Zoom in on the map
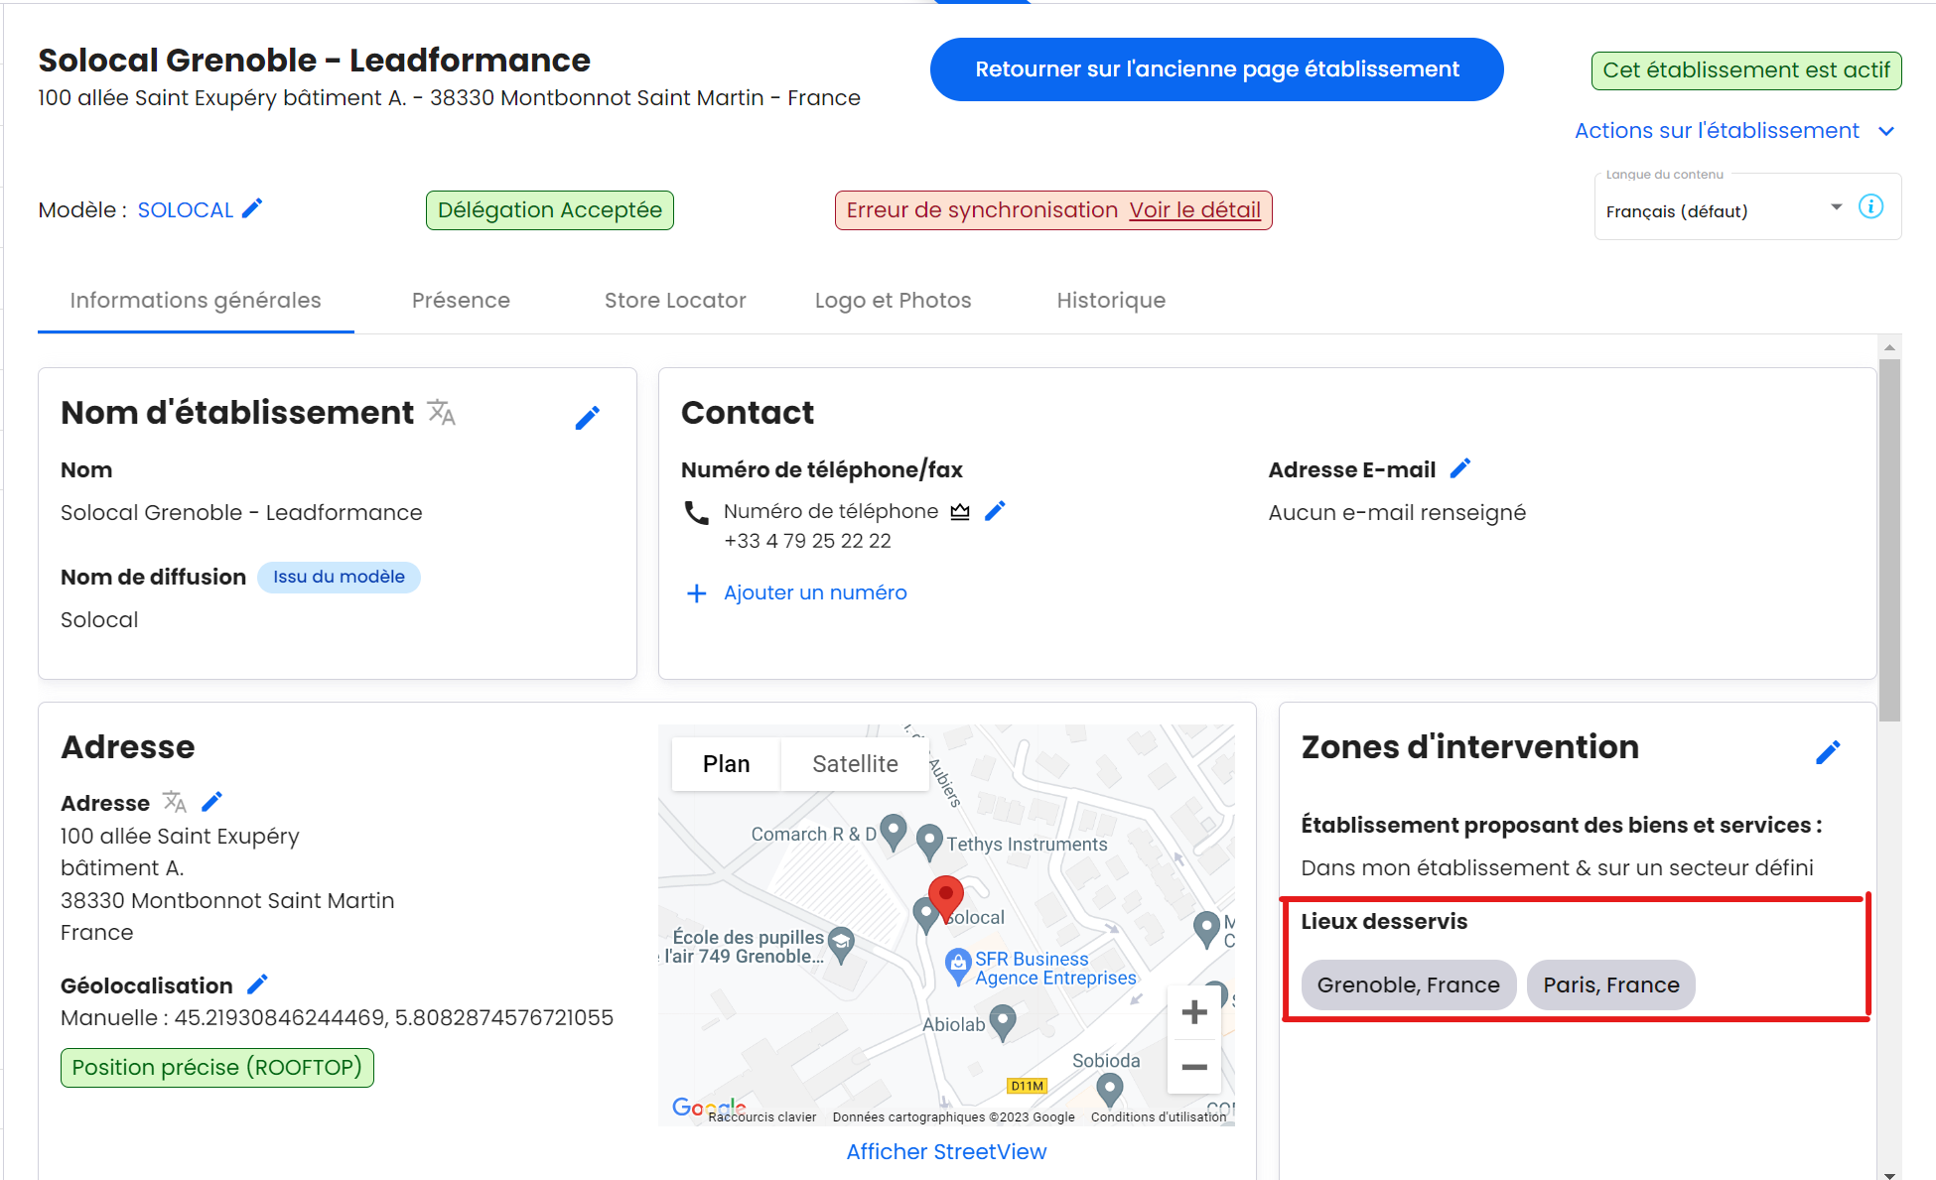Viewport: 1936px width, 1180px height. (1194, 1013)
